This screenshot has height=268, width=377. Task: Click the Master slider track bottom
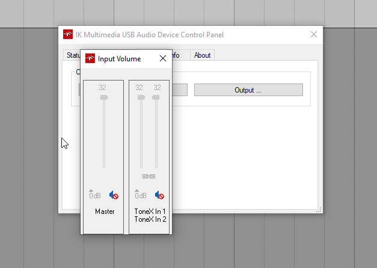click(x=103, y=166)
